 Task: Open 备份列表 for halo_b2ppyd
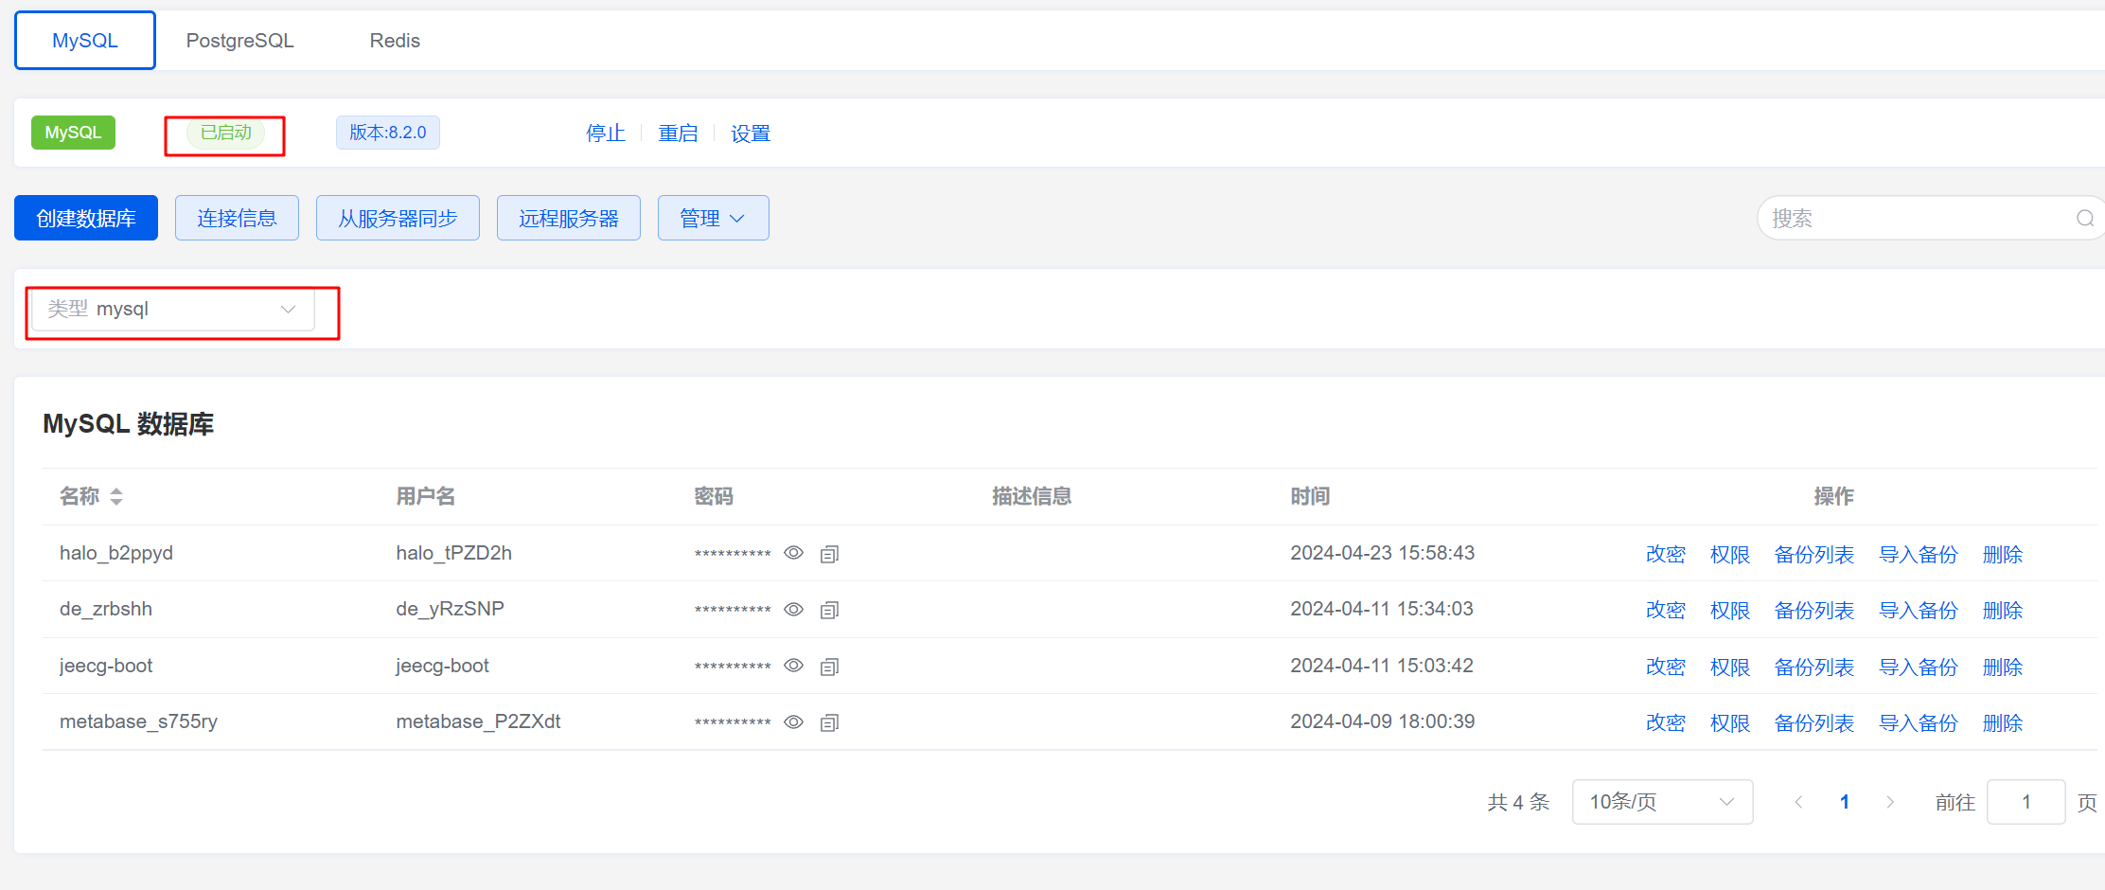point(1814,555)
